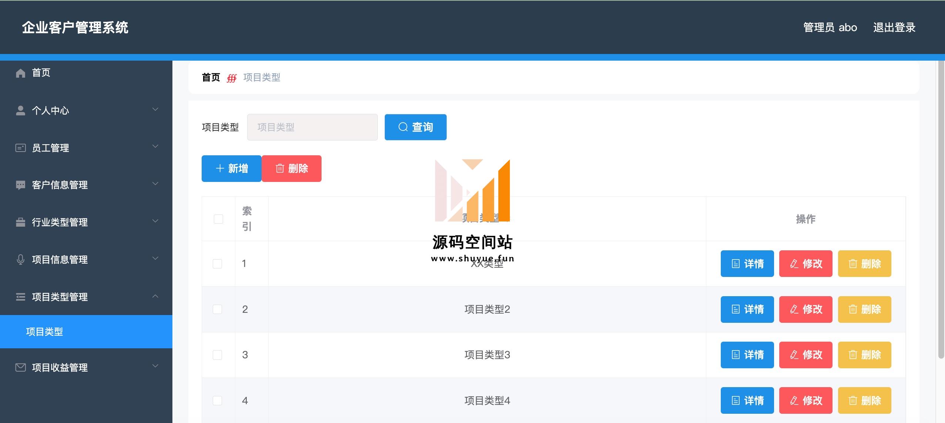The image size is (945, 423).
Task: Click 退出登录 in the header
Action: 894,27
